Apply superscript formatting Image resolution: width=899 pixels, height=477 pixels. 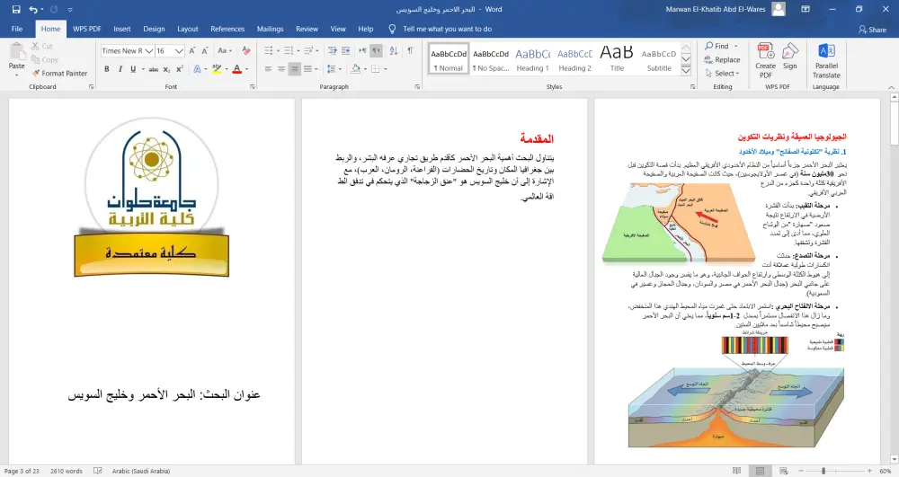[180, 69]
